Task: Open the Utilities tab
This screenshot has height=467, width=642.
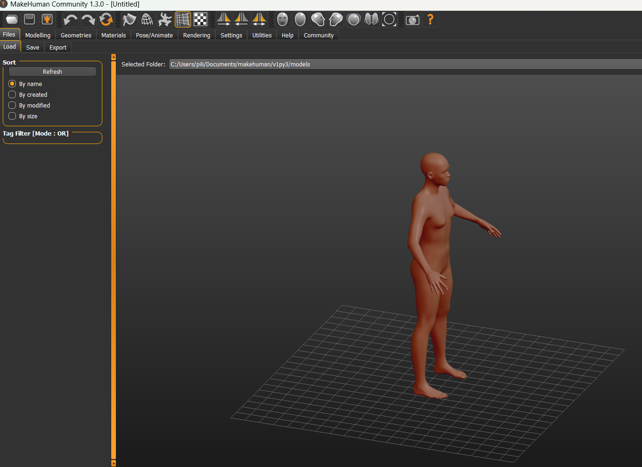Action: (262, 36)
